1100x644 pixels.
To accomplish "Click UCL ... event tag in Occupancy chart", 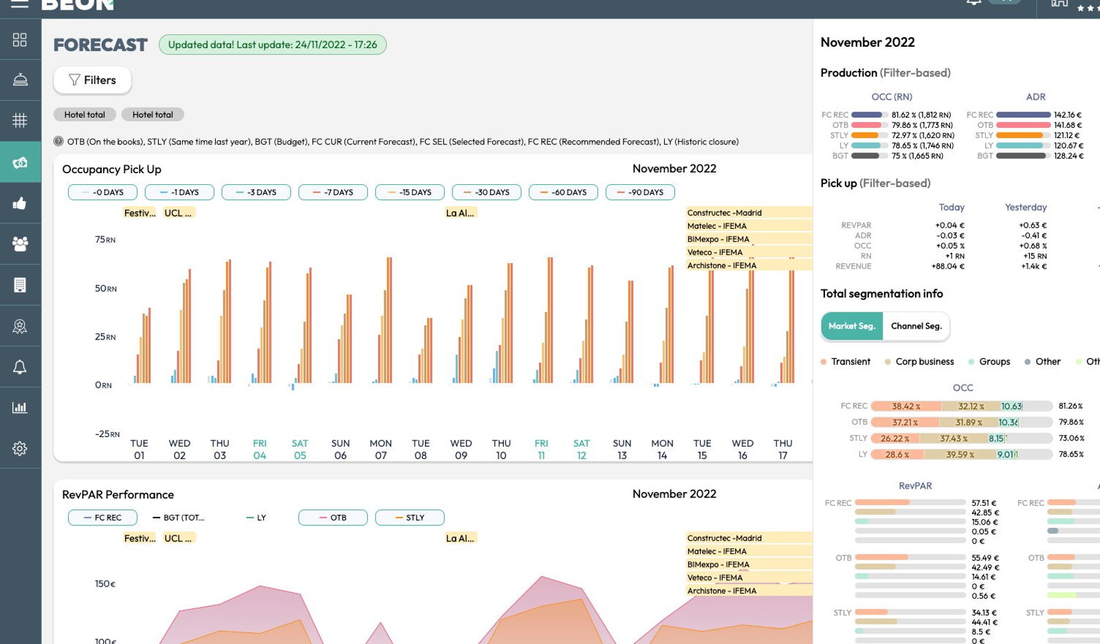I will click(179, 213).
